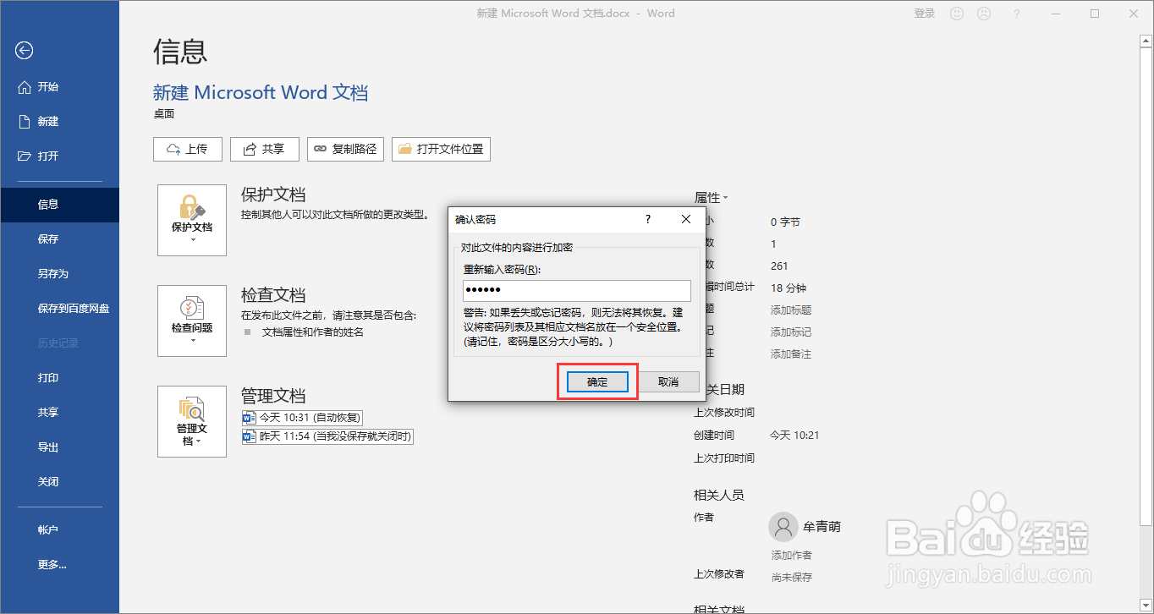
Task: Open the 管理文档 dropdown button
Action: point(192,421)
